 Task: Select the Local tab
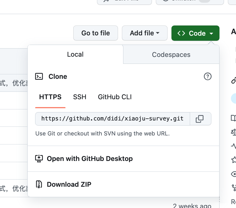[75, 54]
